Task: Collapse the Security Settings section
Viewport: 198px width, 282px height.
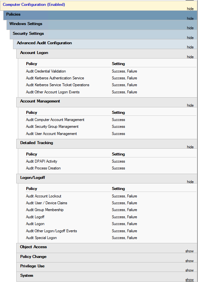Action: click(190, 38)
